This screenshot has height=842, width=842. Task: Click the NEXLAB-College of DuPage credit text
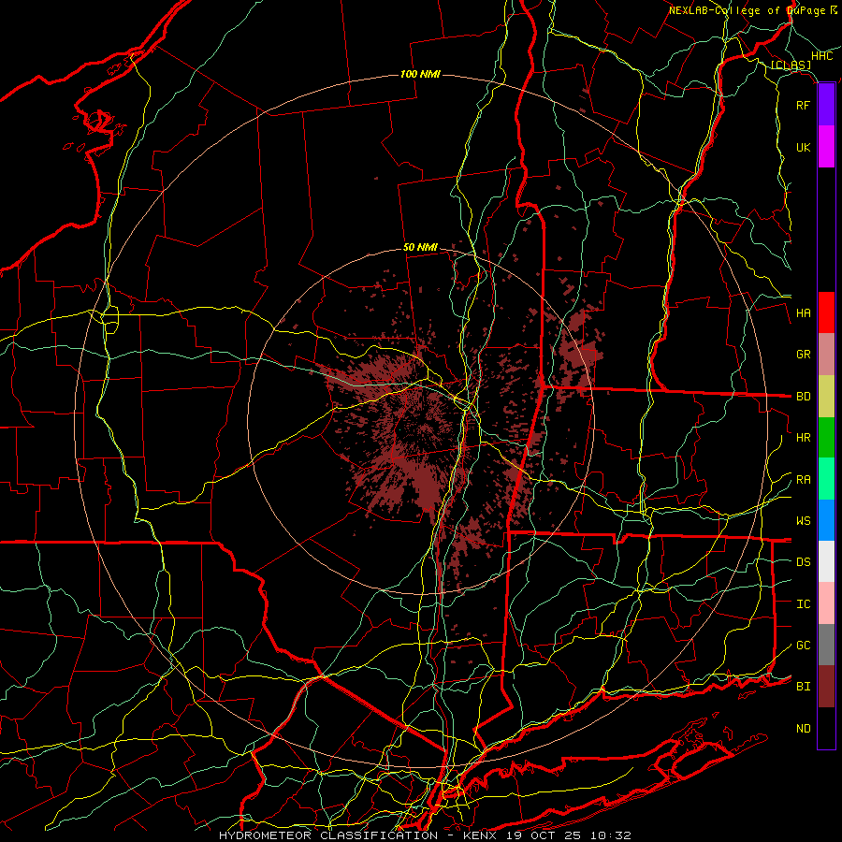[747, 10]
